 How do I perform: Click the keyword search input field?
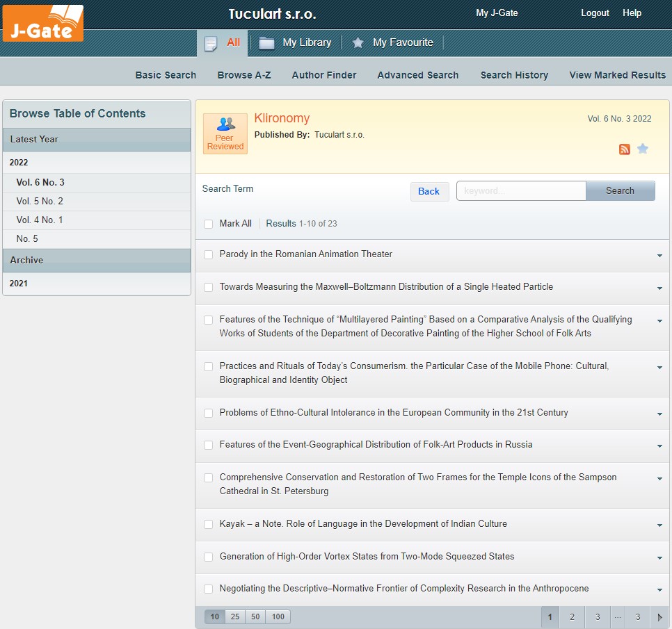(x=521, y=191)
